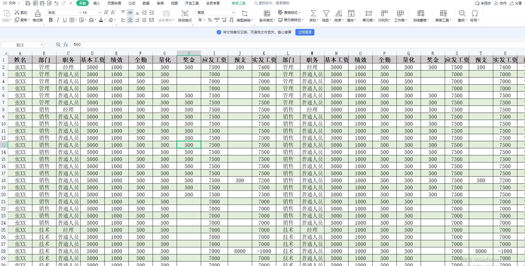
Task: Increase decimal places
Action: pos(224,20)
